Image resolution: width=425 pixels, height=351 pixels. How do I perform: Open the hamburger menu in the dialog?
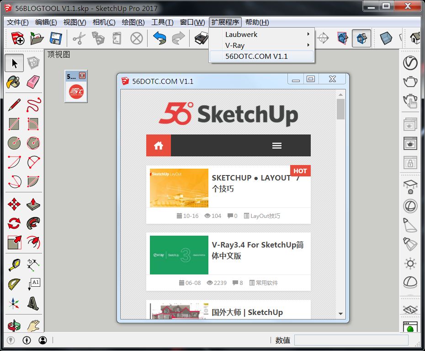276,145
